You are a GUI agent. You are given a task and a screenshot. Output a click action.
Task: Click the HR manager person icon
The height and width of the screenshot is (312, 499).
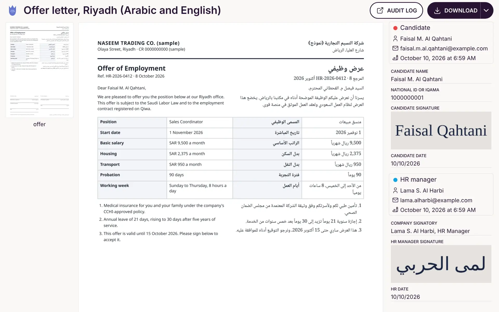click(x=395, y=191)
